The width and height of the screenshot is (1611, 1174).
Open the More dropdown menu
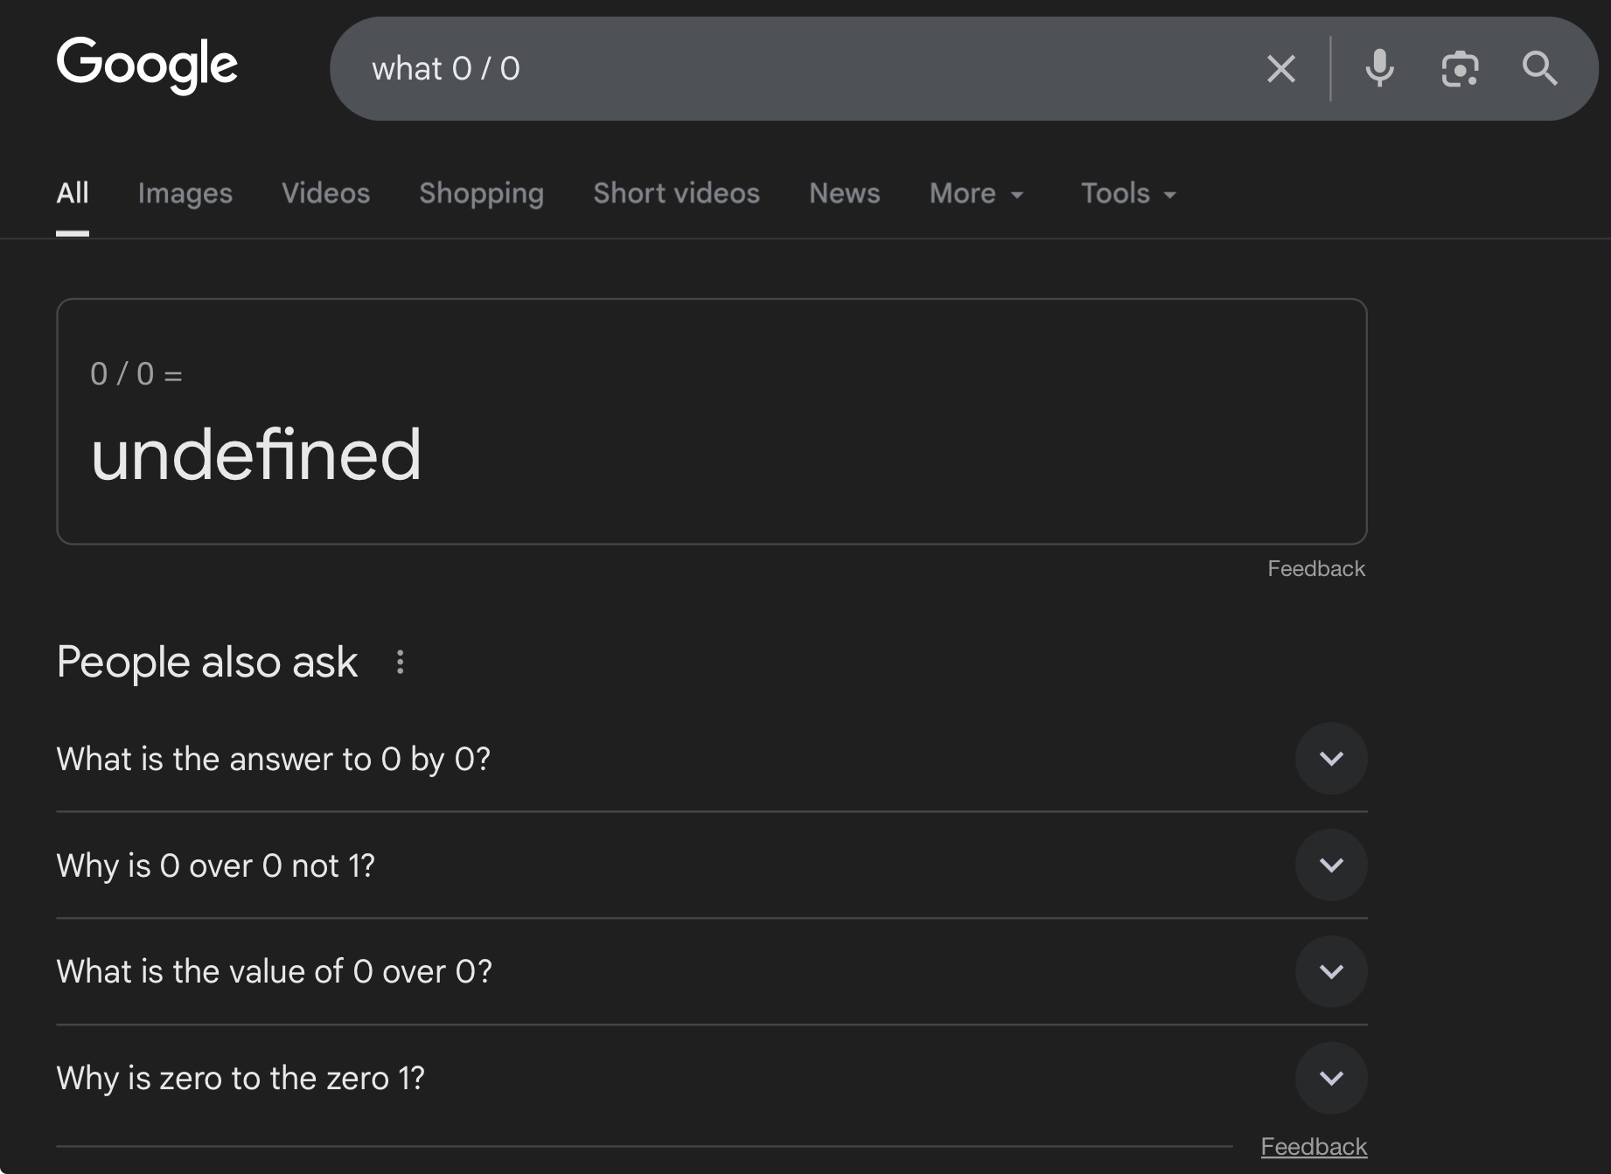[x=976, y=193]
